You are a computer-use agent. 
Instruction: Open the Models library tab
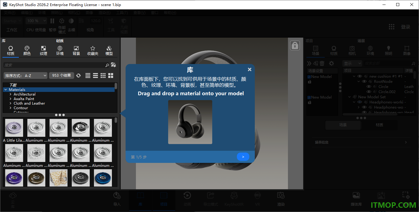tap(109, 51)
